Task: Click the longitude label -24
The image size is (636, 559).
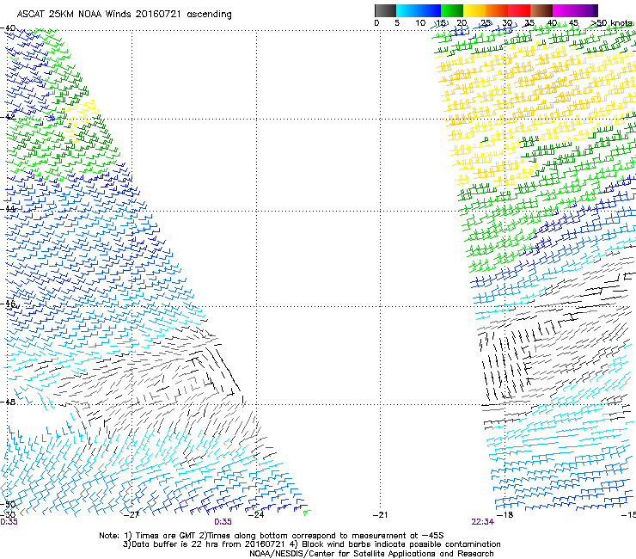Action: click(x=256, y=515)
